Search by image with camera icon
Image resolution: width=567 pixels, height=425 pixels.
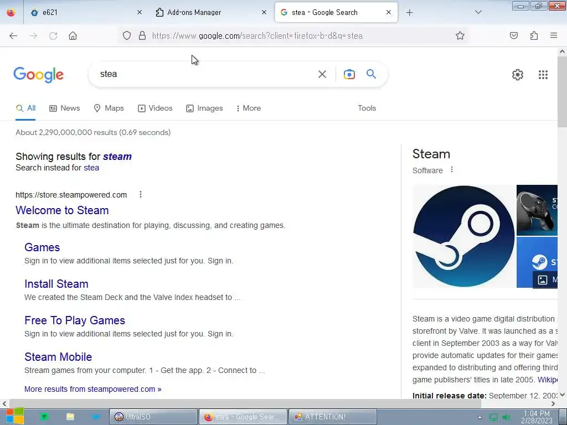349,74
